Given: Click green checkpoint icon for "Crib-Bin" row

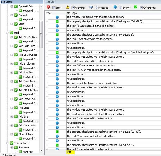Looking at the screenshot, I should point(57,21).
